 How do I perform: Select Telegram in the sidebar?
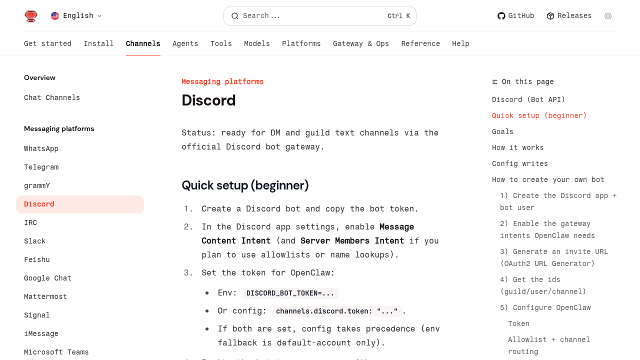[41, 167]
